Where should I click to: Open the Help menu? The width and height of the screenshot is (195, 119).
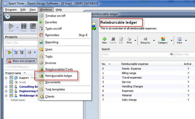click(x=59, y=10)
